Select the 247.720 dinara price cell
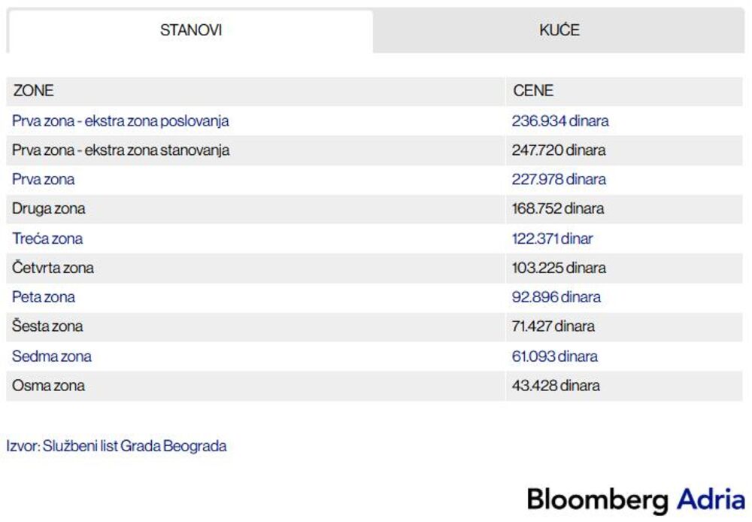Viewport: 752px width, 522px height. (559, 150)
